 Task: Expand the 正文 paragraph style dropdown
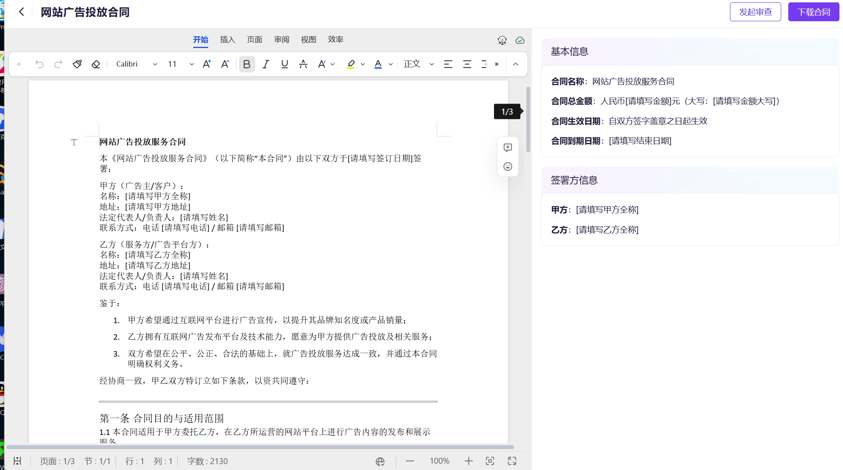431,64
